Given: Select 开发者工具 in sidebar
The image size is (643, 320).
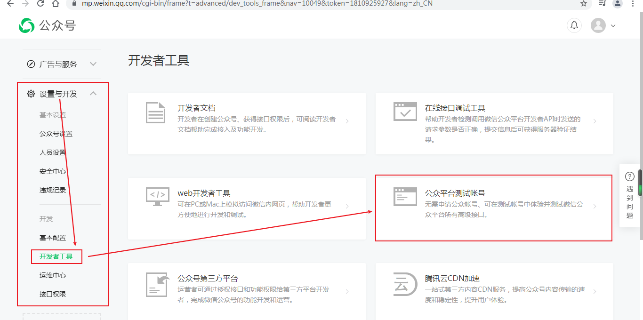Looking at the screenshot, I should [56, 256].
